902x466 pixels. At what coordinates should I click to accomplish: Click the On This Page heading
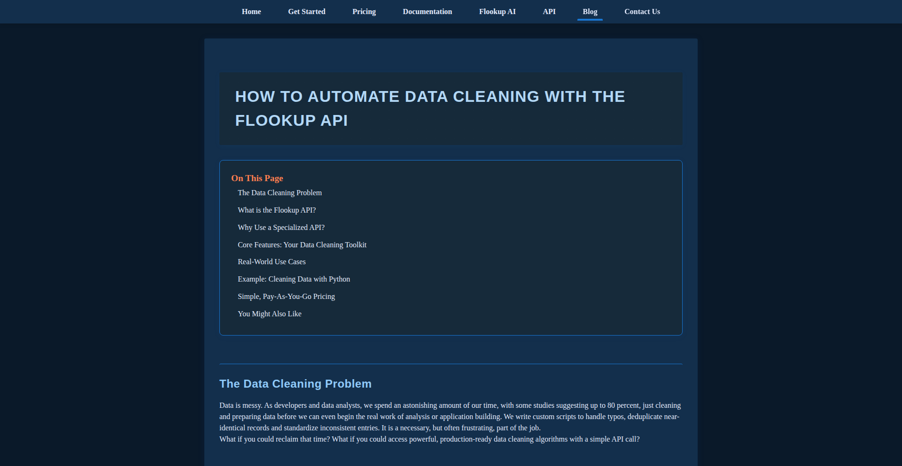coord(257,178)
